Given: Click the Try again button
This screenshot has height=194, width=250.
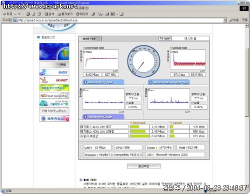Looking at the screenshot, I should pyautogui.click(x=165, y=38).
